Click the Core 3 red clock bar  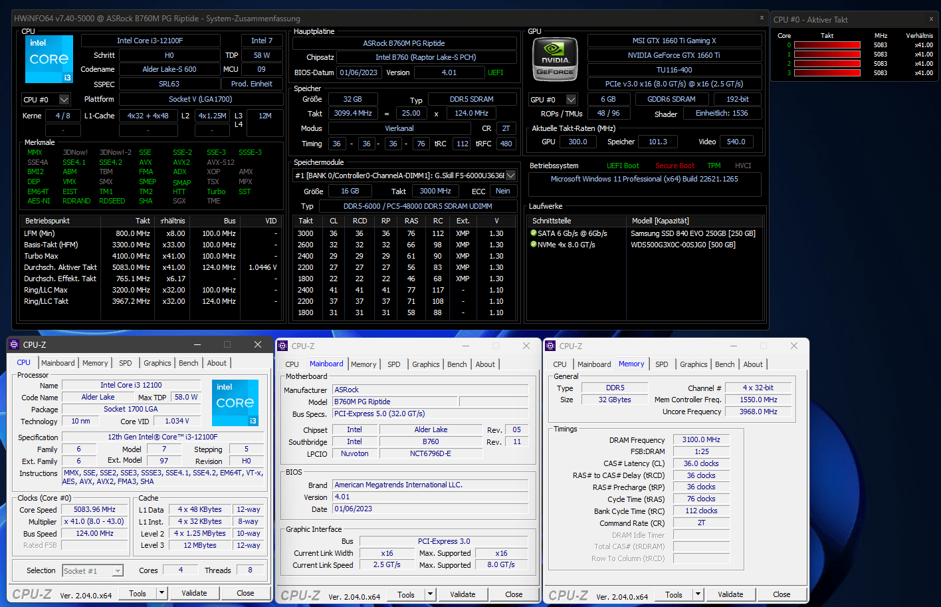827,73
